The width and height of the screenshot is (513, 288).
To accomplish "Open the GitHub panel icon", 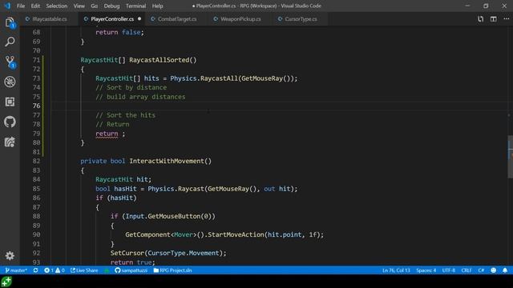I will pyautogui.click(x=10, y=122).
